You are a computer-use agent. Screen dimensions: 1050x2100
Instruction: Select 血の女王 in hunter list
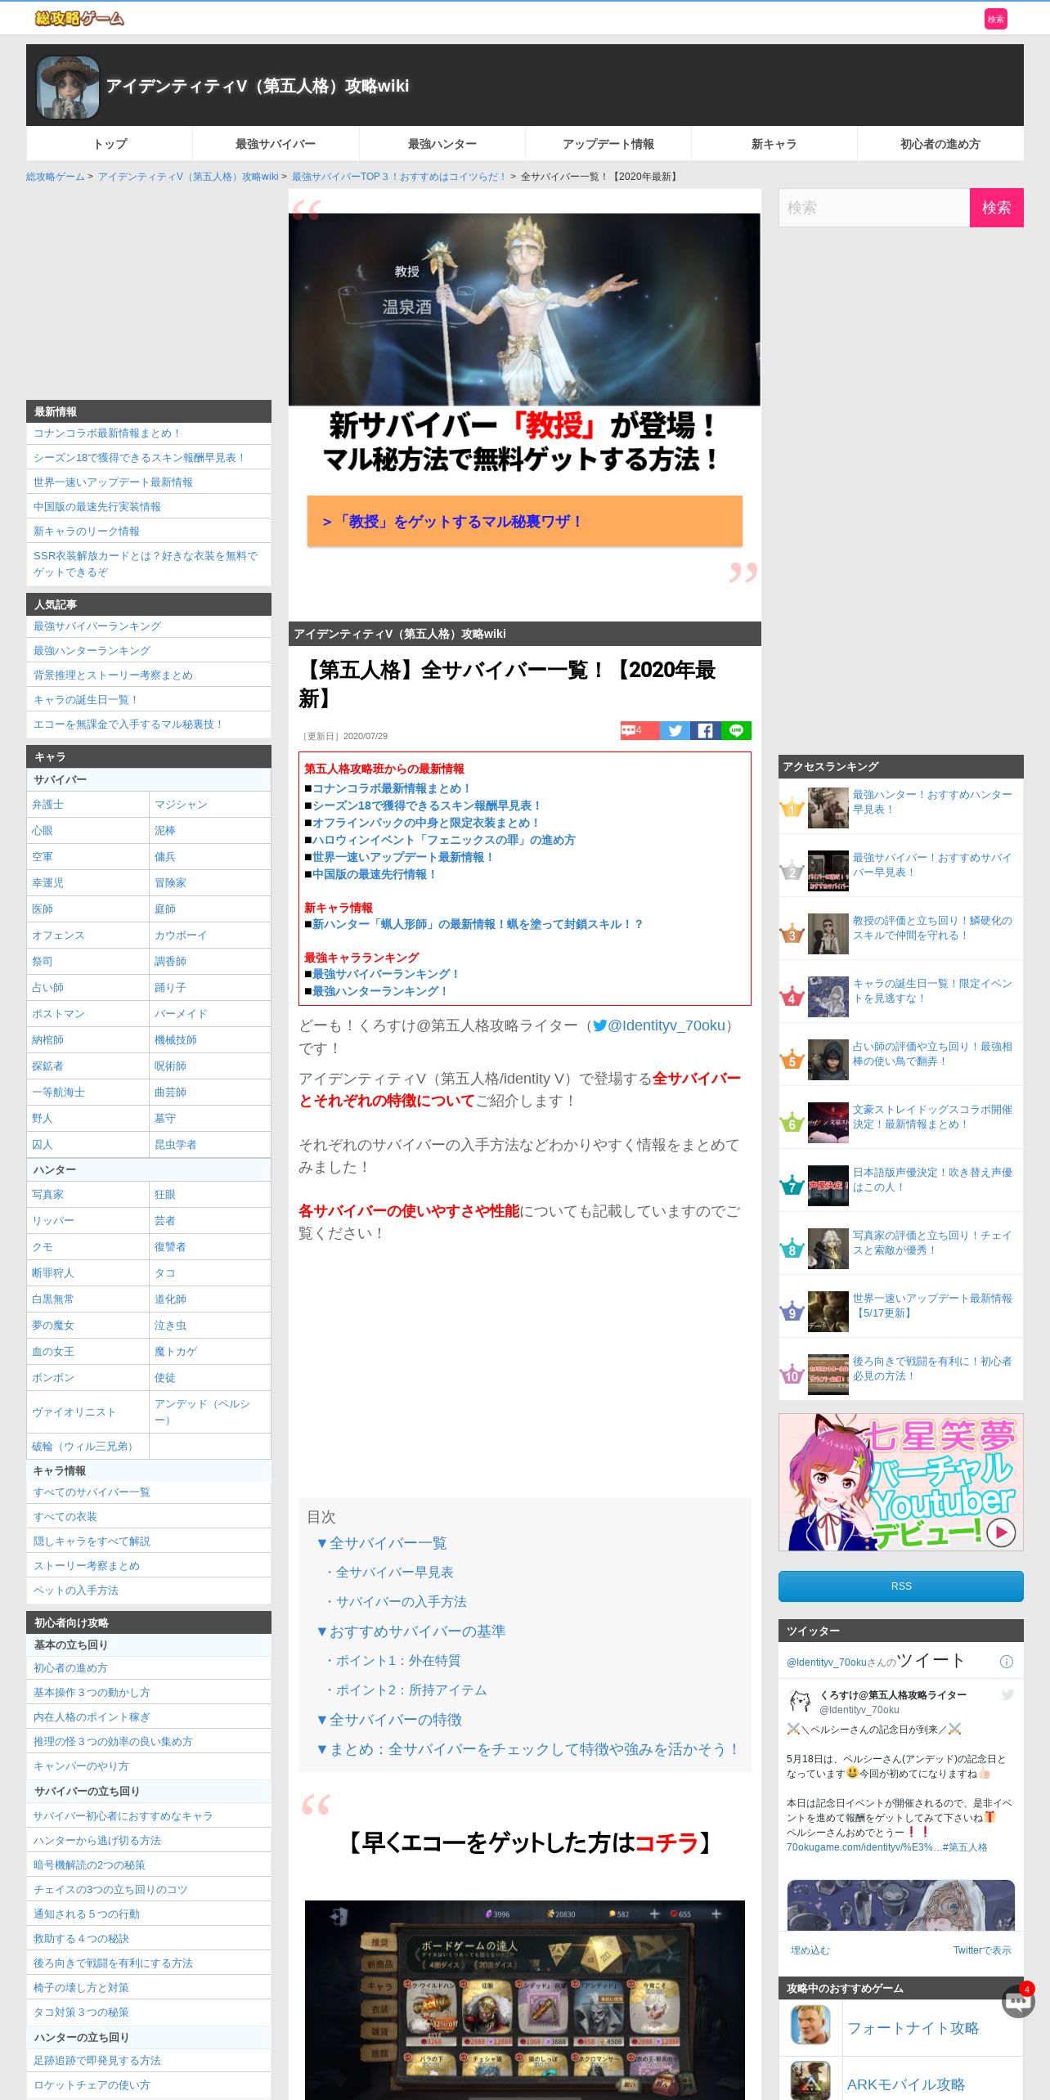click(53, 1352)
